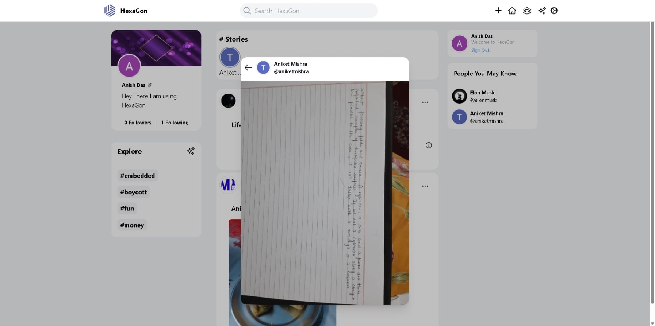View the 1 Following list

coord(175,123)
